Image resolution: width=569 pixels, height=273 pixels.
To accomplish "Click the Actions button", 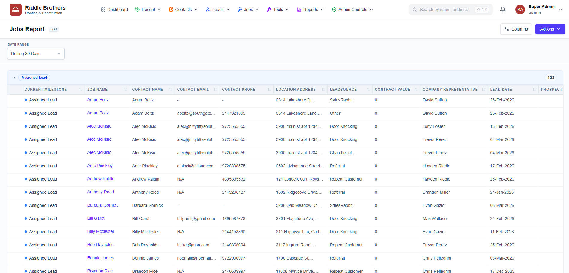I will click(x=550, y=29).
